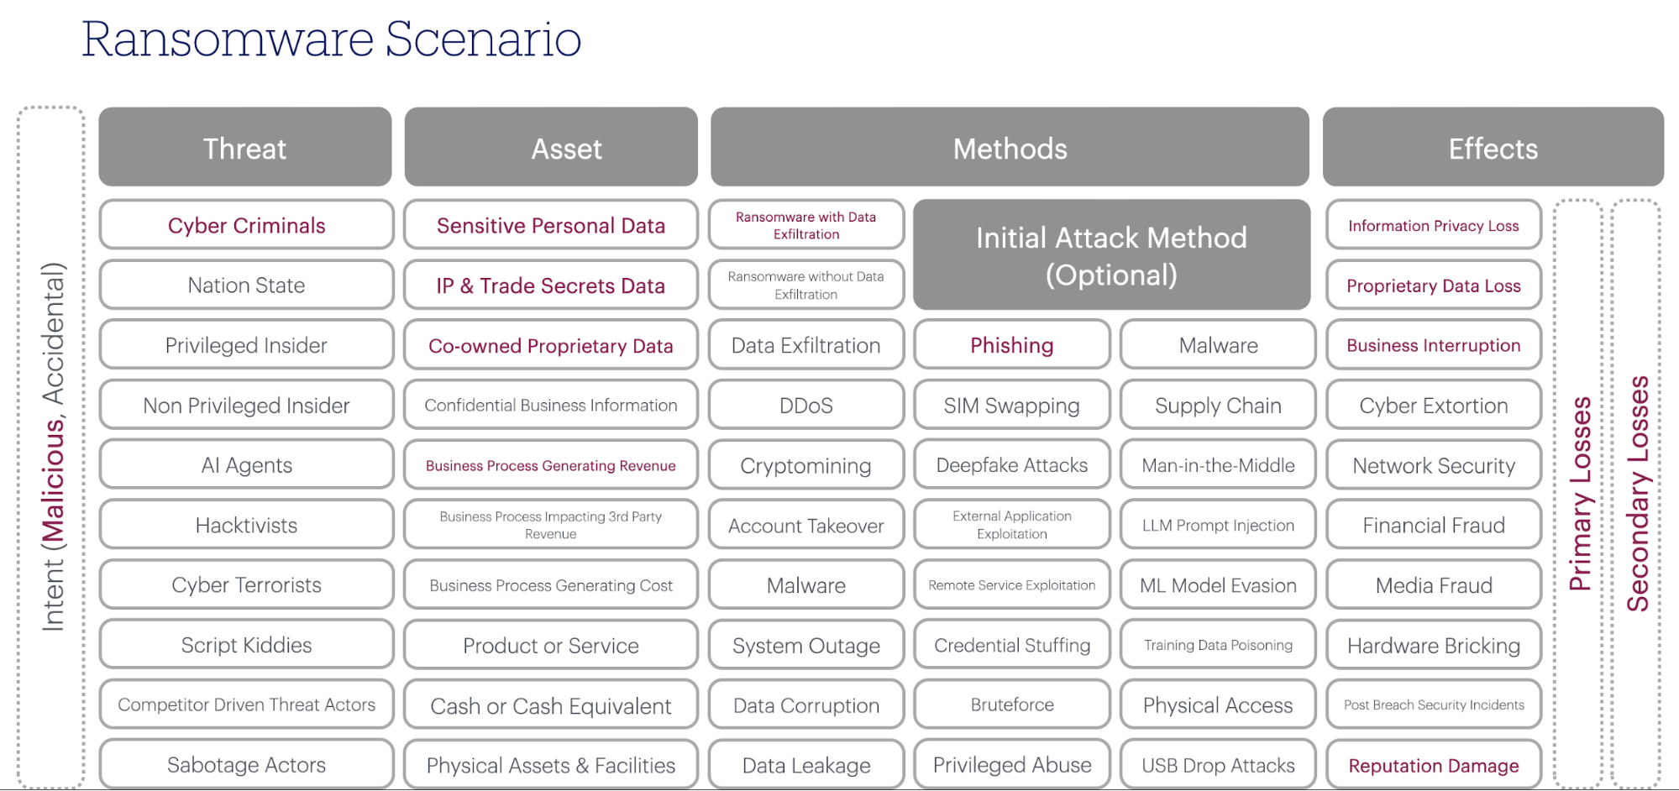The height and width of the screenshot is (791, 1679).
Task: Select the AI Agents threat box
Action: coord(246,464)
